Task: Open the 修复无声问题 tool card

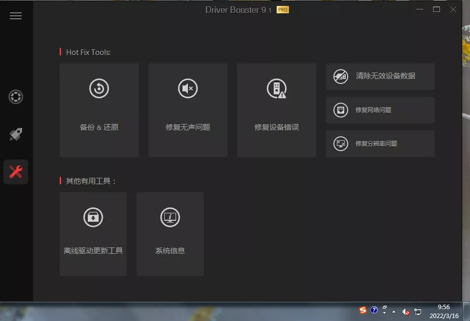Action: tap(187, 110)
